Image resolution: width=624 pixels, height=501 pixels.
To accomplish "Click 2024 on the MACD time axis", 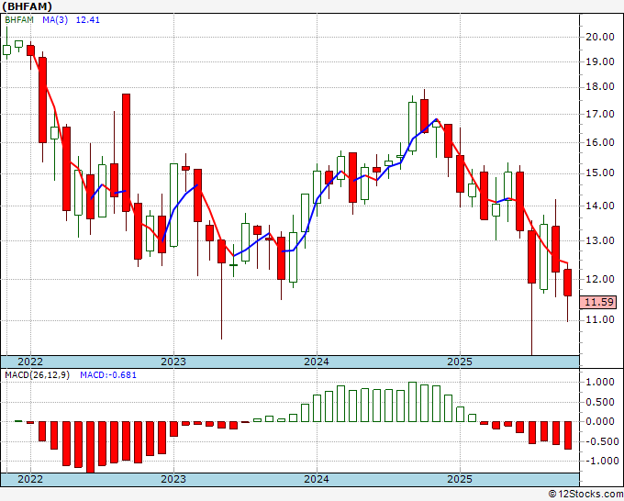I will (x=317, y=479).
